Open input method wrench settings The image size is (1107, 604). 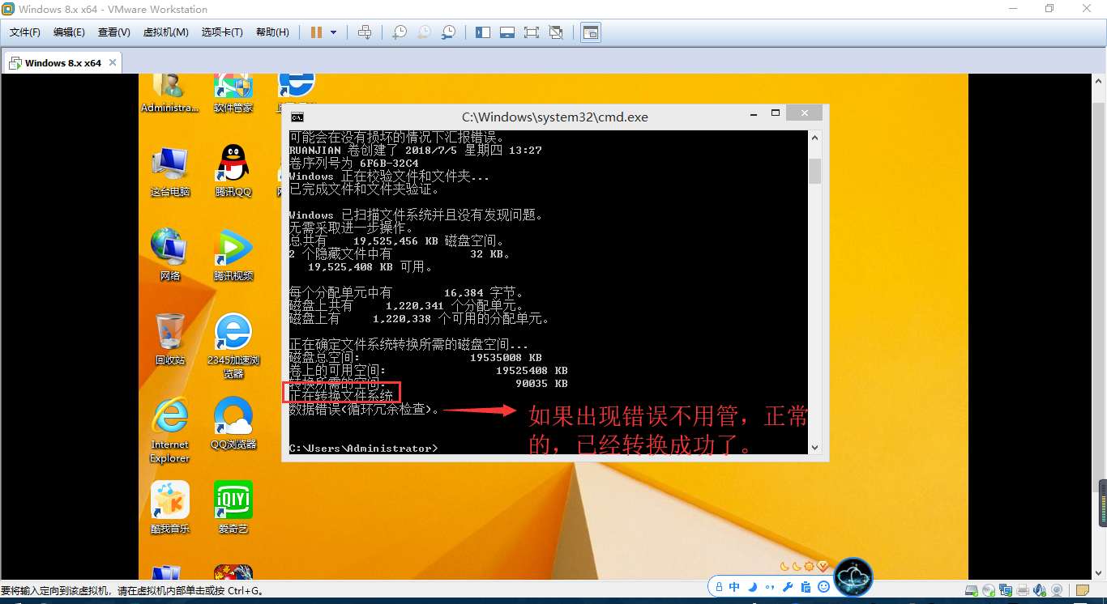788,586
